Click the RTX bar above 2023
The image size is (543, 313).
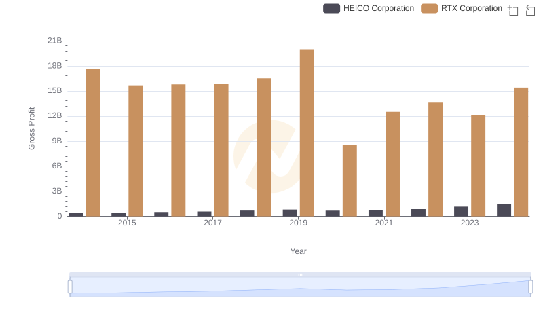(479, 166)
